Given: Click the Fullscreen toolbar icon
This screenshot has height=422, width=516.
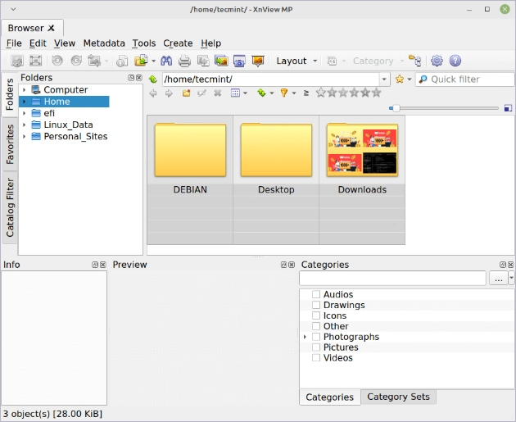Looking at the screenshot, I should coord(35,61).
